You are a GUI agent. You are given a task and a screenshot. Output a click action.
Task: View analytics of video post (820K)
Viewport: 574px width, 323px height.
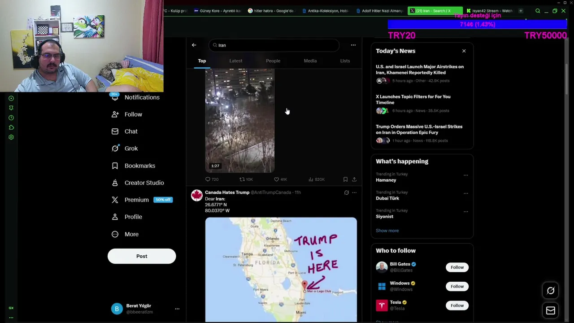click(316, 179)
